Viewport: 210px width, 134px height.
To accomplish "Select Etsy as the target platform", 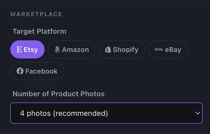I will 27,49.
